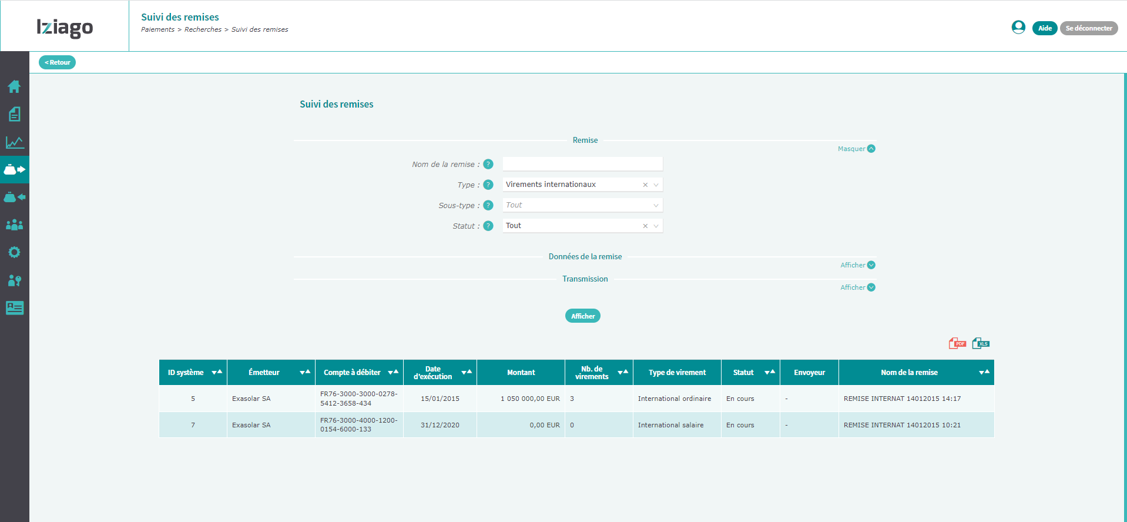1127x522 pixels.
Task: Focus the Nom de la remise field
Action: pyautogui.click(x=582, y=164)
